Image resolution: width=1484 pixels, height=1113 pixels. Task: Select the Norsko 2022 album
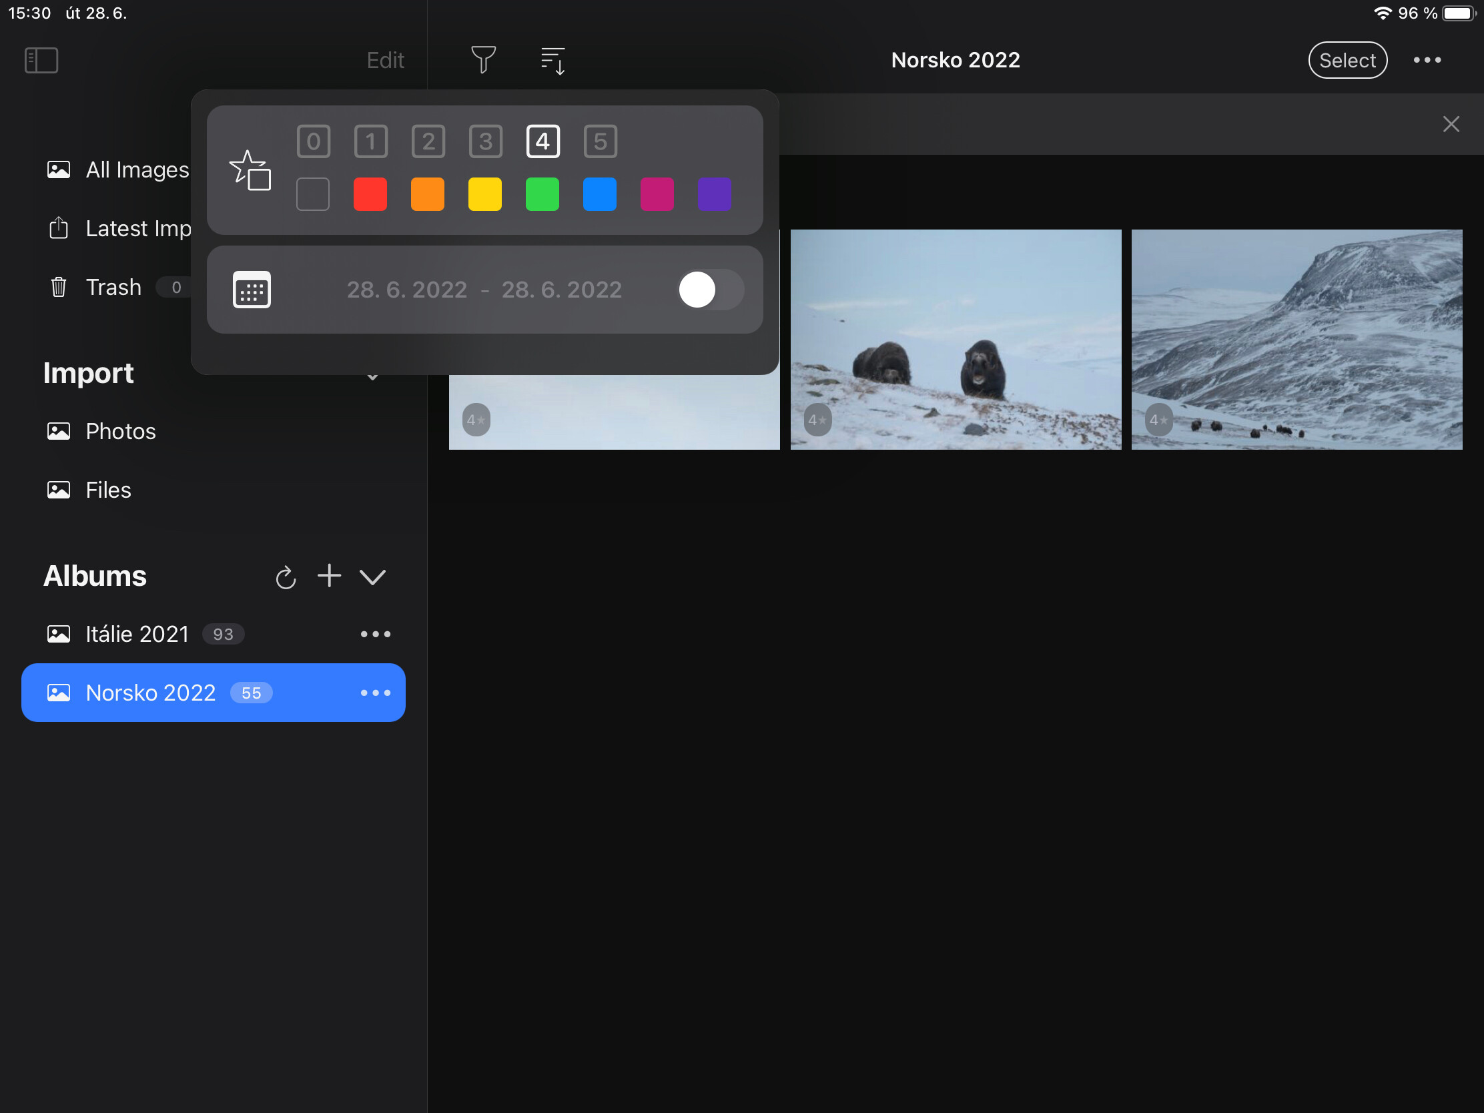click(214, 693)
